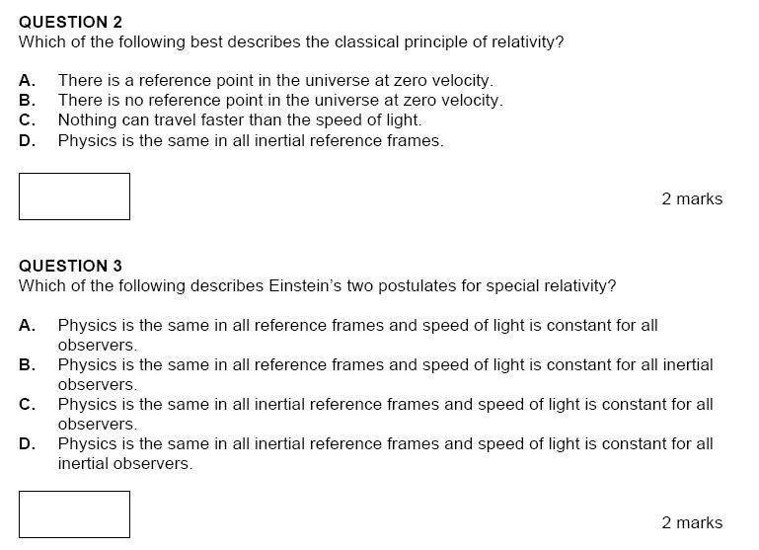
Task: Click the Einstein's two postulates question text
Action: pyautogui.click(x=317, y=286)
